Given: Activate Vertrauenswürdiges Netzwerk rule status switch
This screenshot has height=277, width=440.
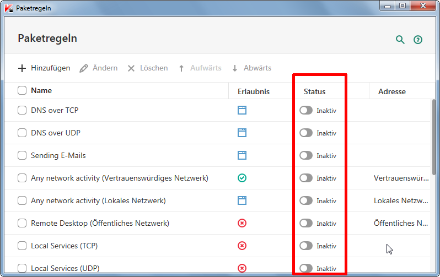Looking at the screenshot, I should click(x=306, y=178).
